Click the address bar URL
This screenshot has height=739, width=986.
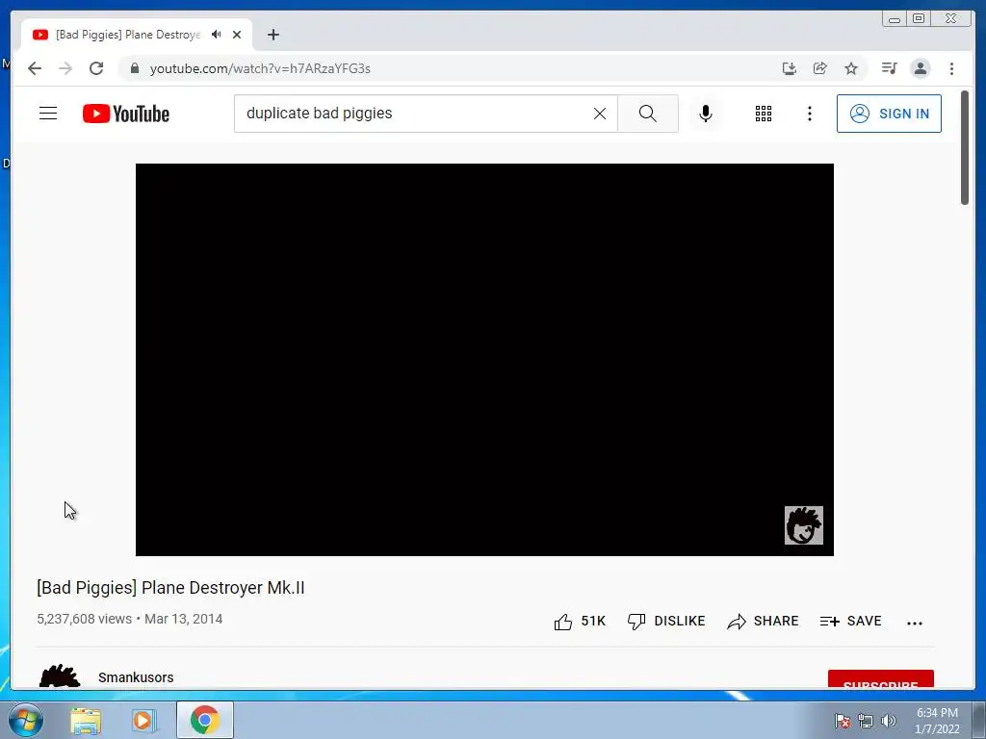(260, 68)
